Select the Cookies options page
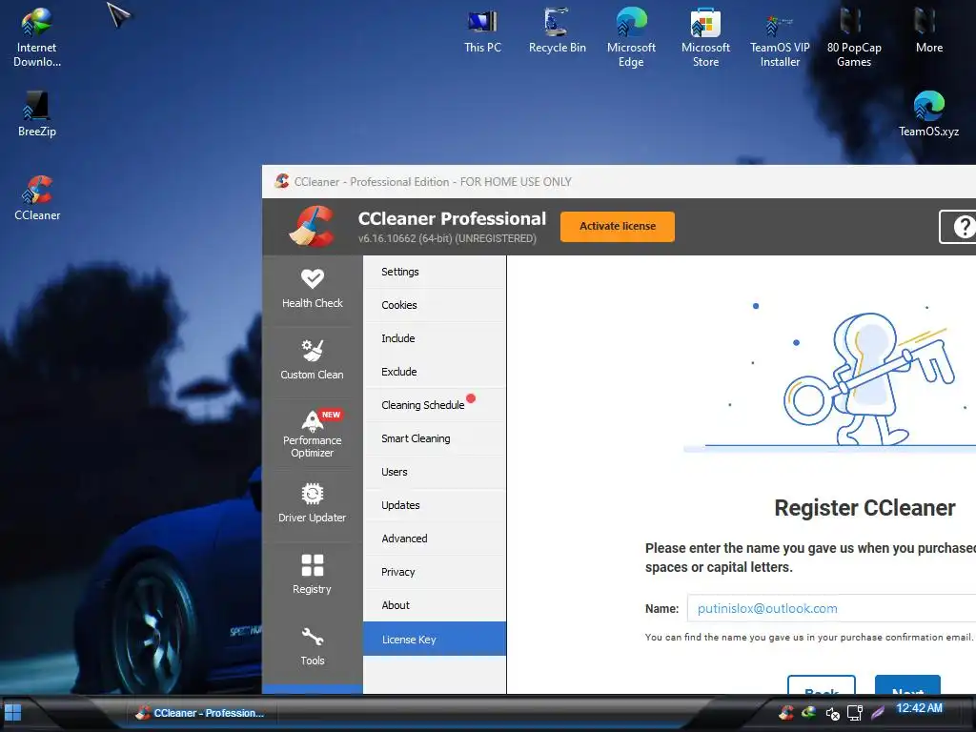The image size is (976, 732). [435, 305]
